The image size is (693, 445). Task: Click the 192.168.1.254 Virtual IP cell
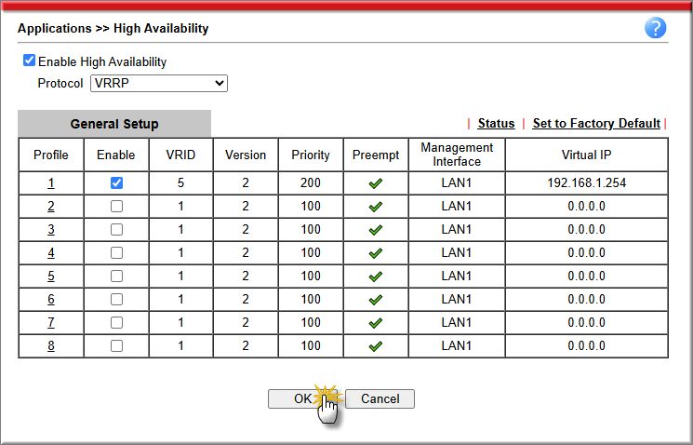click(x=586, y=183)
